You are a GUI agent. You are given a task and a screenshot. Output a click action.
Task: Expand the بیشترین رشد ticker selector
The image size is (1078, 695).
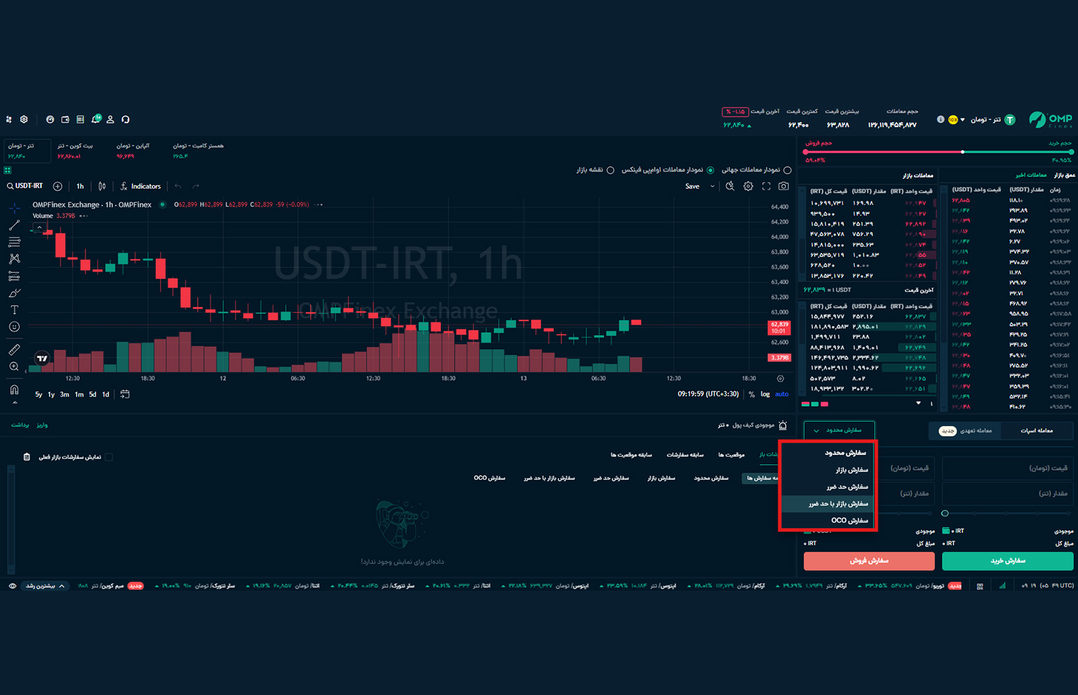pos(45,586)
